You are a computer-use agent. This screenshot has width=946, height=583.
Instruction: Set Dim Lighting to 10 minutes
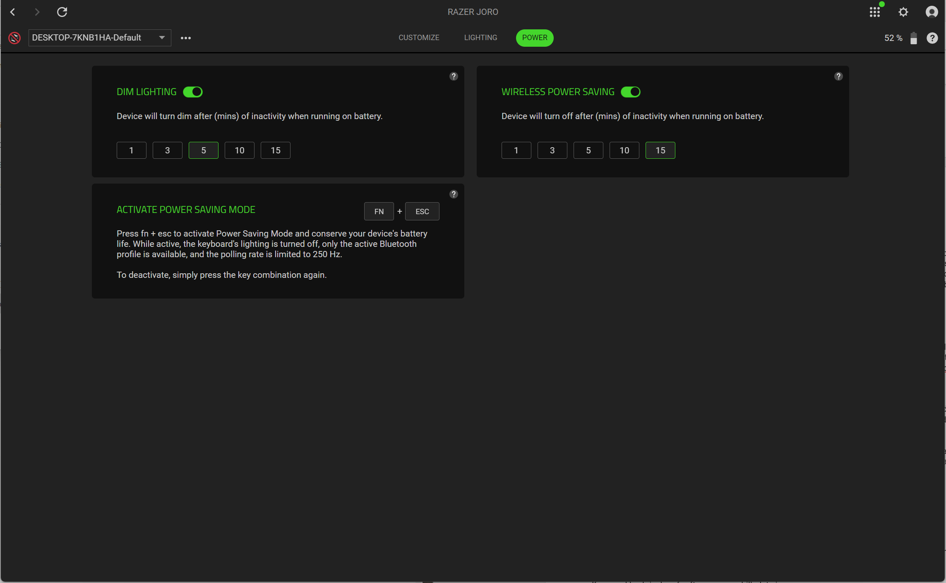click(240, 150)
